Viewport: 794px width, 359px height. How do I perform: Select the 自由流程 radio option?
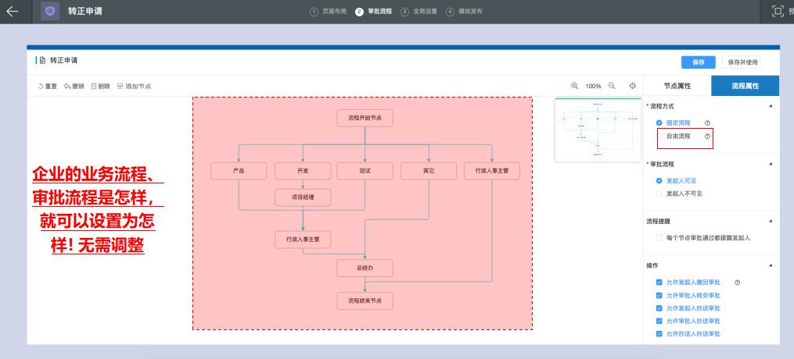(660, 137)
